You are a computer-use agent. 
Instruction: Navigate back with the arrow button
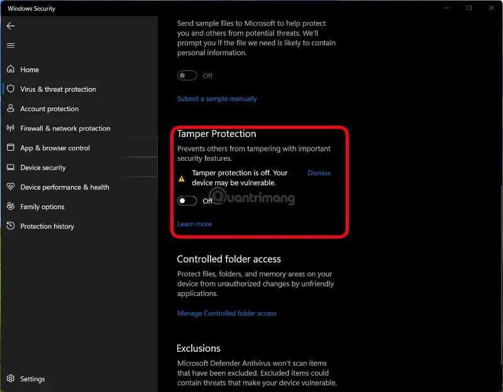pyautogui.click(x=10, y=26)
